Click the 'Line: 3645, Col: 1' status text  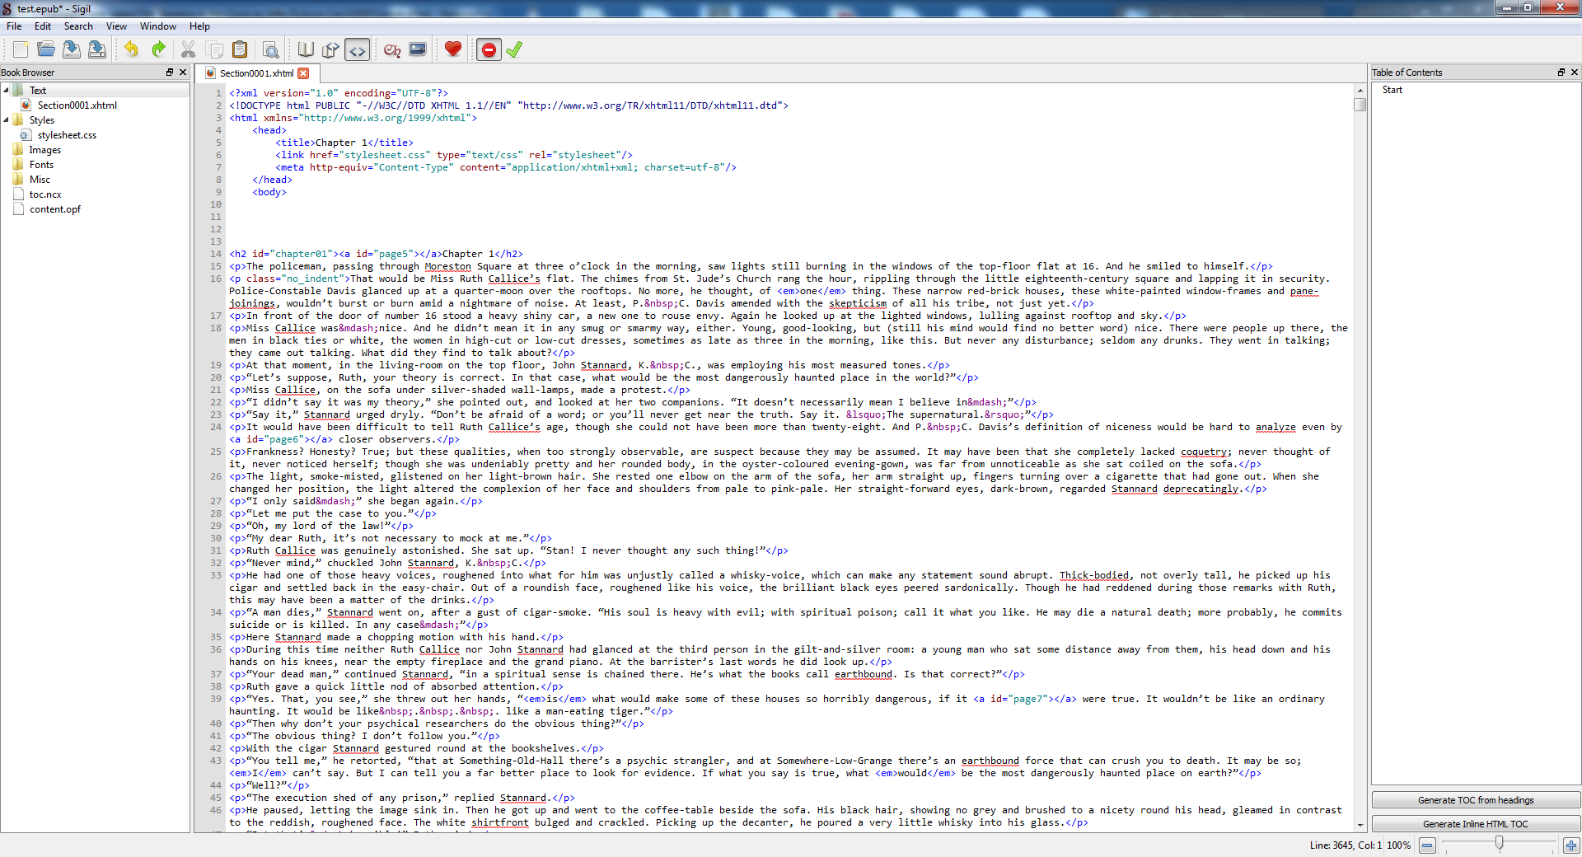click(x=1346, y=845)
